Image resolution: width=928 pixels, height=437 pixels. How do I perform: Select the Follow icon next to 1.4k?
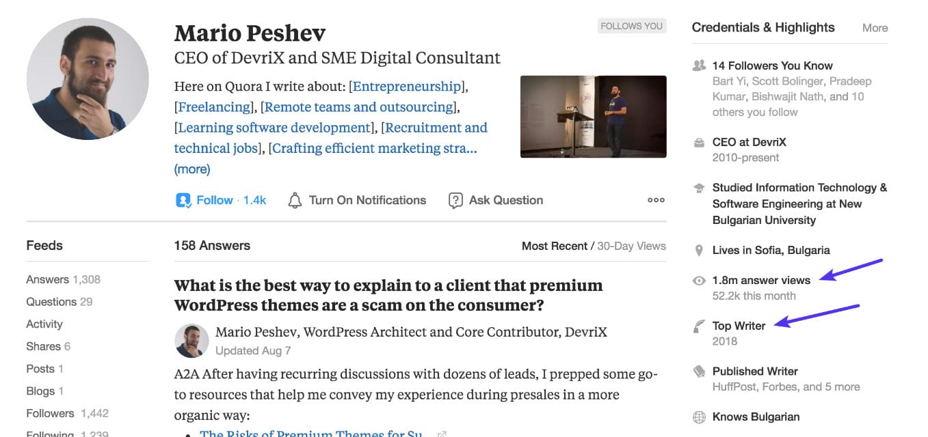click(x=183, y=199)
